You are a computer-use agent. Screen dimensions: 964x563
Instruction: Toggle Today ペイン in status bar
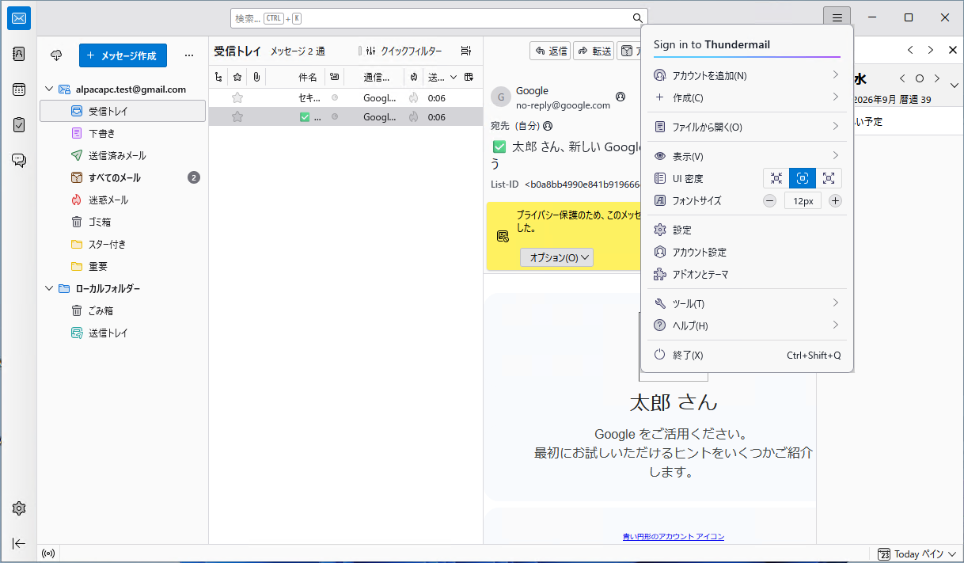(917, 554)
